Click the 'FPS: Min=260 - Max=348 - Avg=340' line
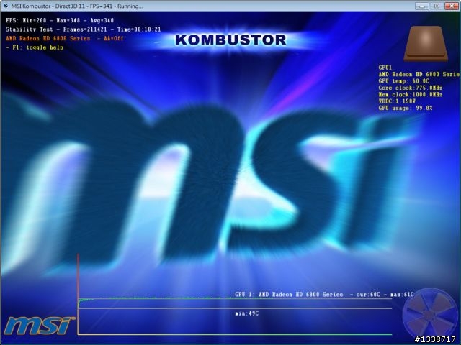 click(60, 20)
